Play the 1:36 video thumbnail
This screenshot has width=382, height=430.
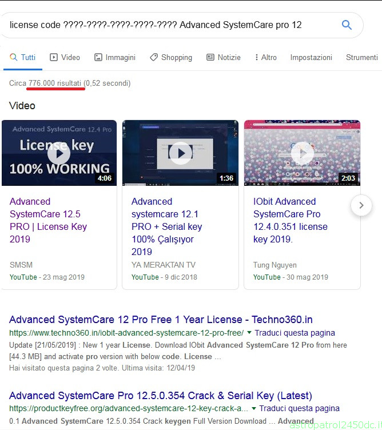180,153
